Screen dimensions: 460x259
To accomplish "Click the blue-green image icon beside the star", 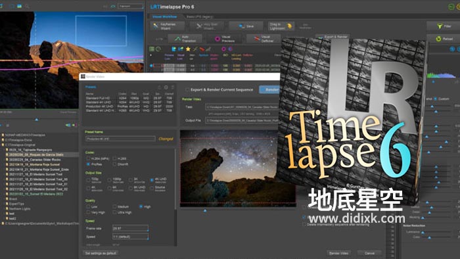I will click(x=181, y=49).
